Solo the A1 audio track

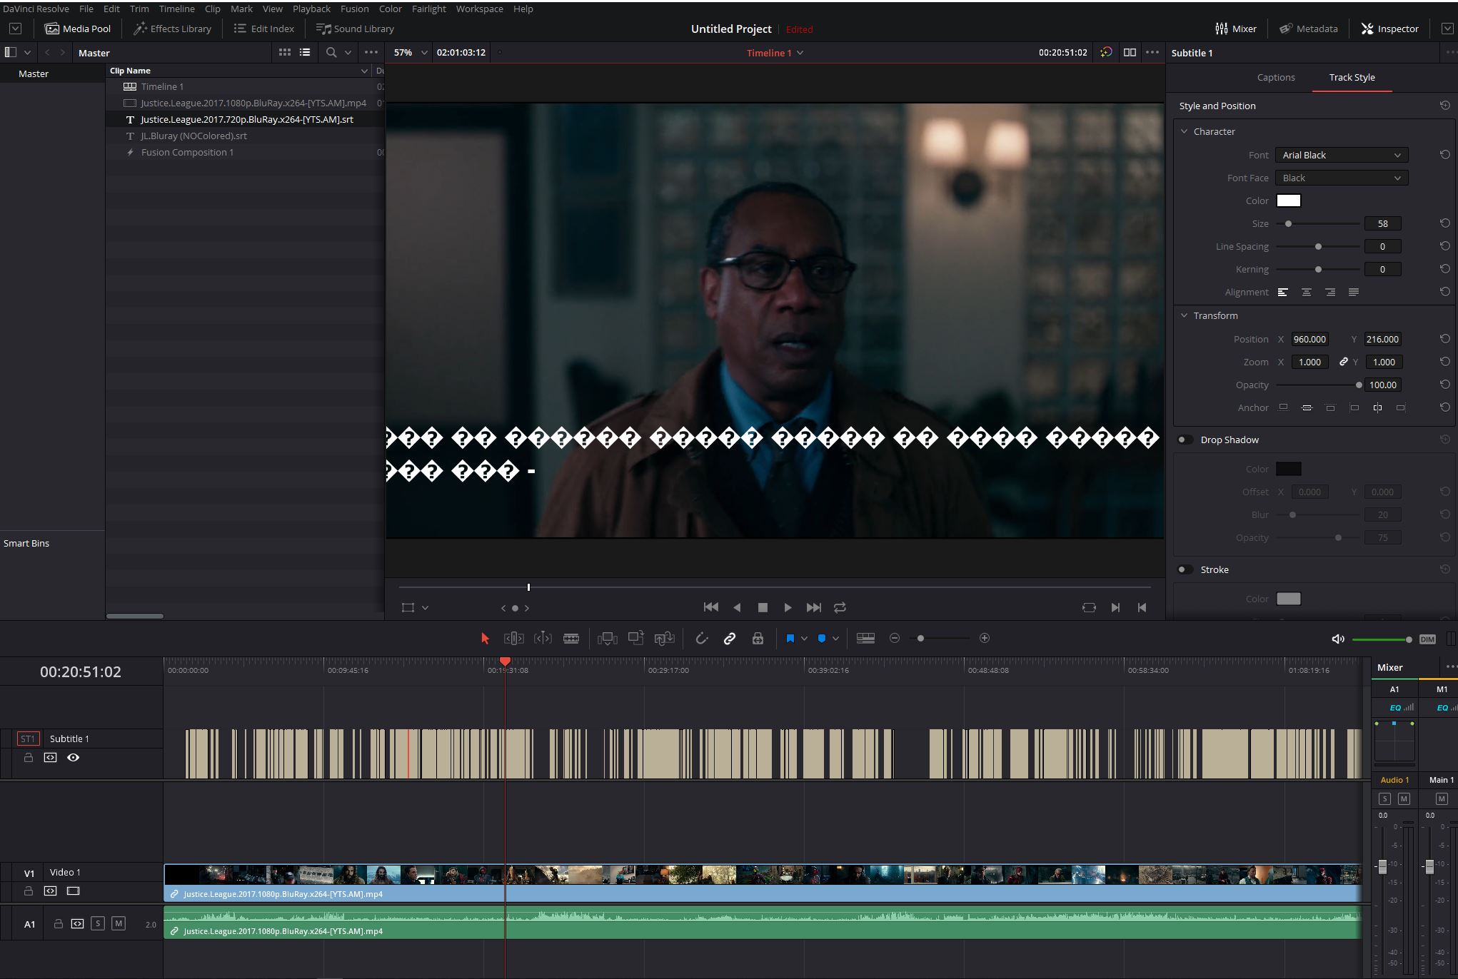[x=98, y=923]
